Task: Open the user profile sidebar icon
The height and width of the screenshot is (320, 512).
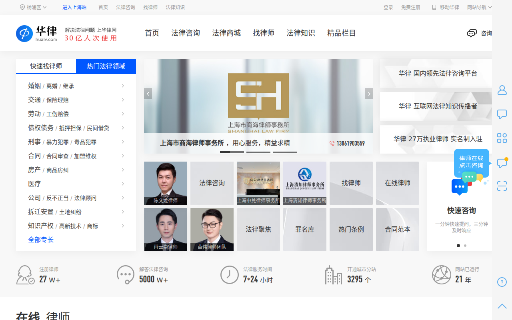Action: 502,90
